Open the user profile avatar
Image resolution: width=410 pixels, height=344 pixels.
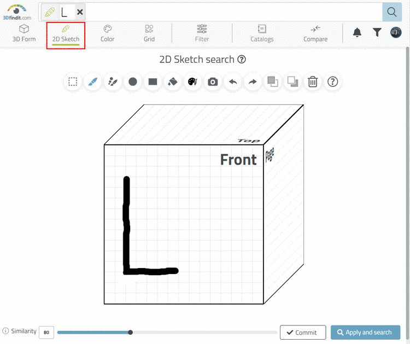396,32
